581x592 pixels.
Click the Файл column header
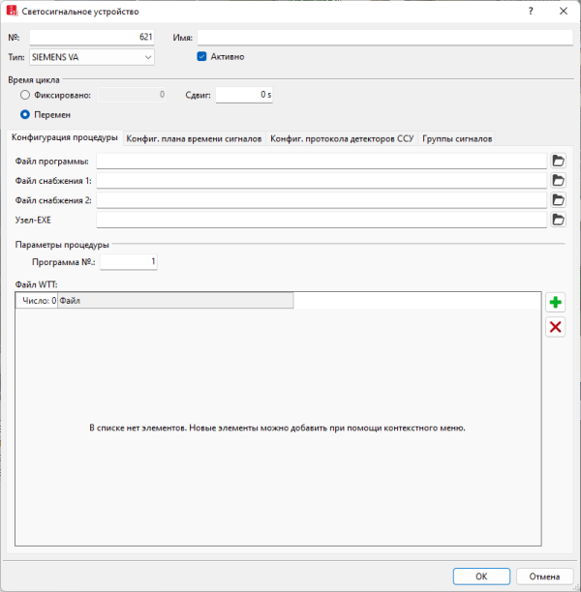coord(174,301)
